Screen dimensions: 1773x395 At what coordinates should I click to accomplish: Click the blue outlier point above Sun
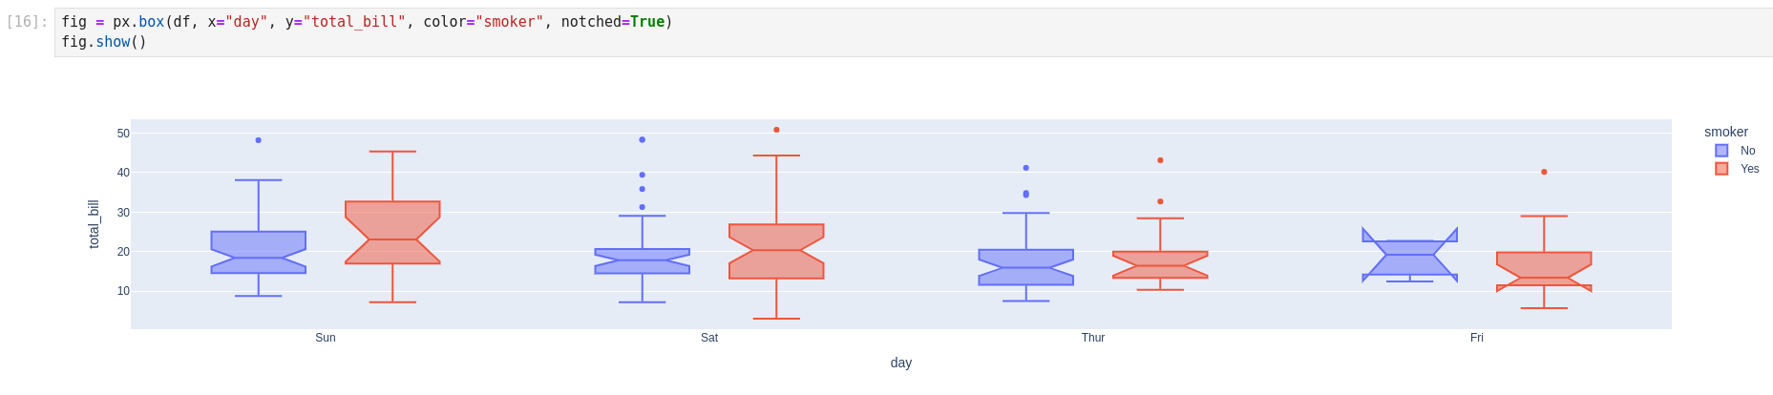click(x=259, y=140)
